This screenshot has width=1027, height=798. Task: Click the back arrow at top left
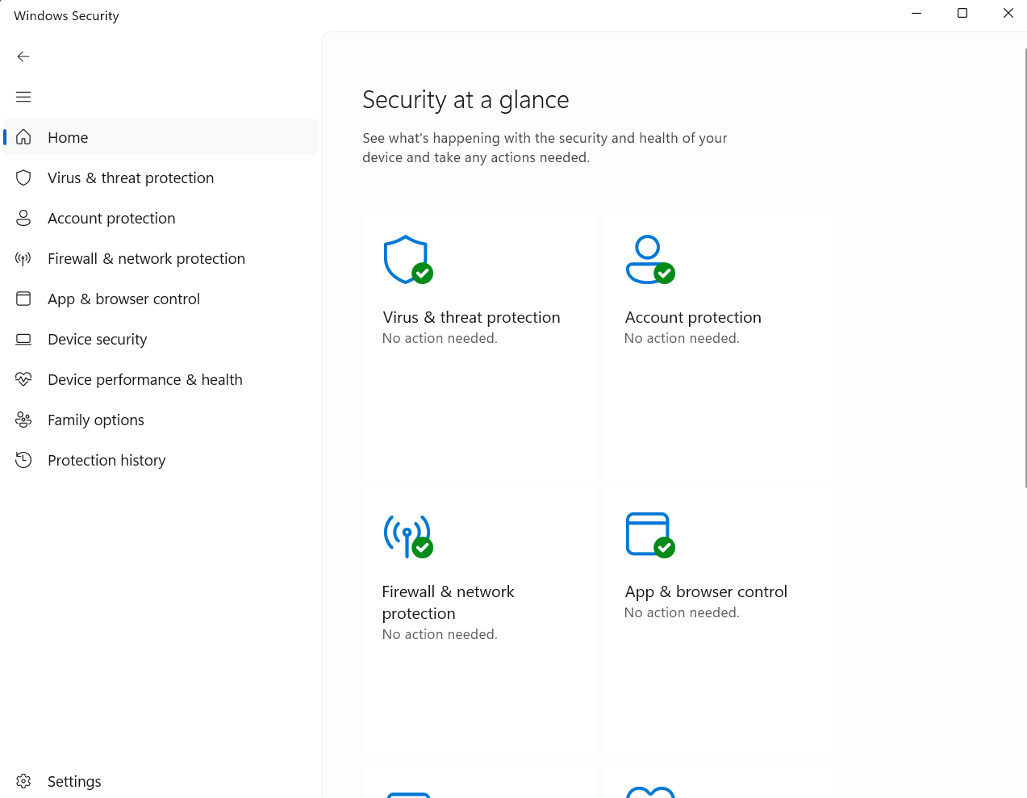click(23, 56)
